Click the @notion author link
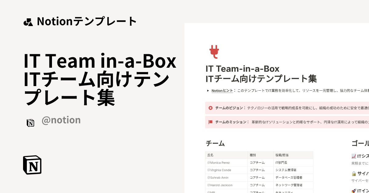369x193 pixels. [x=61, y=120]
